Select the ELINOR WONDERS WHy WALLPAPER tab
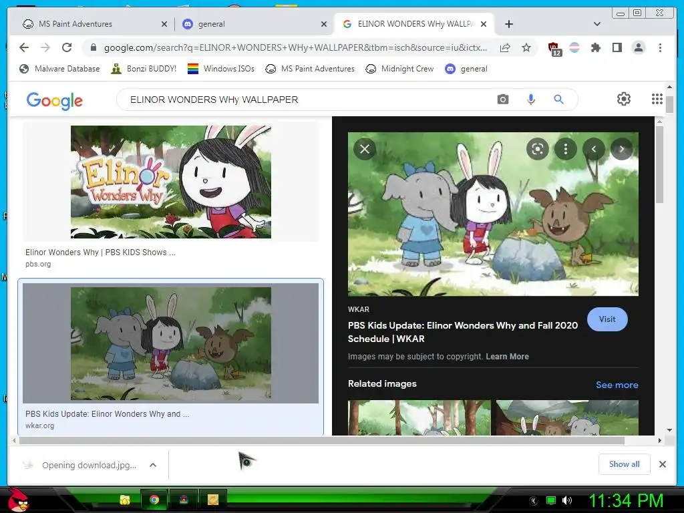 [414, 24]
